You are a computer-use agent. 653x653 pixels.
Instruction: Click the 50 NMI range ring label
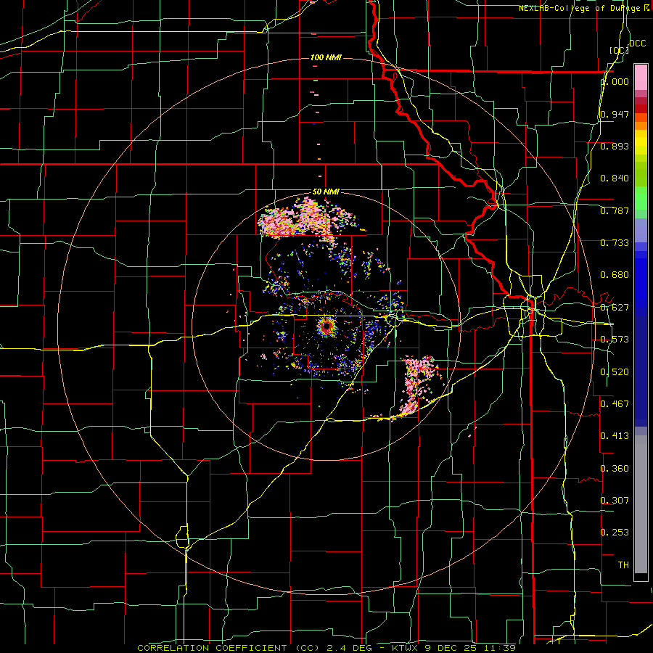(326, 192)
